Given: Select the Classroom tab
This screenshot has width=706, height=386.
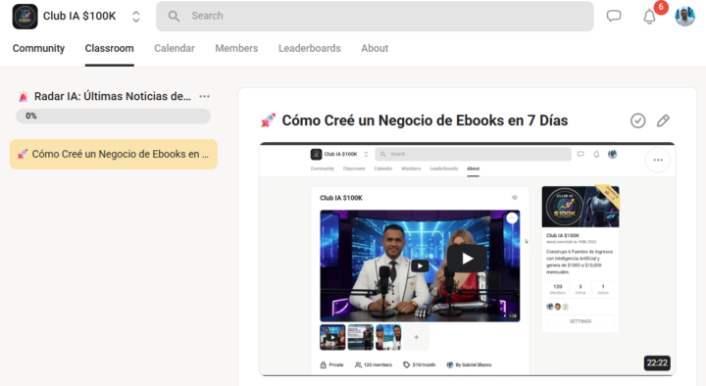Looking at the screenshot, I should [x=110, y=48].
